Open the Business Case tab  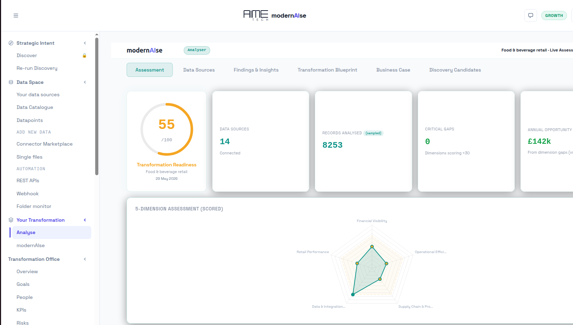393,70
